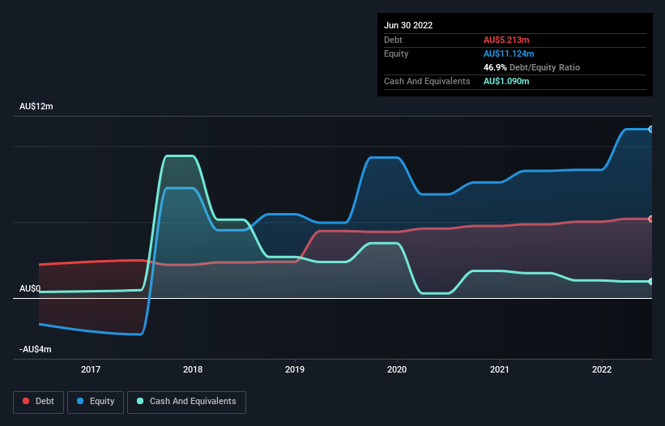Click the blue Equity endpoint marker
The image size is (665, 426).
(651, 130)
